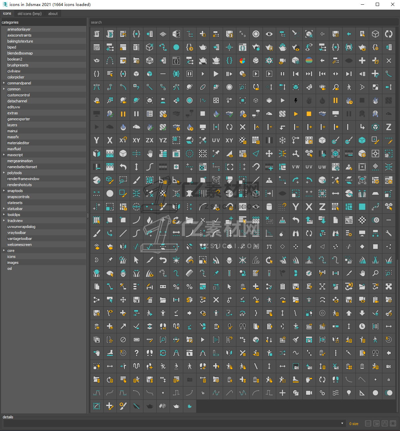Expand the snaptools category
The width and height of the screenshot is (400, 431).
click(x=4, y=191)
